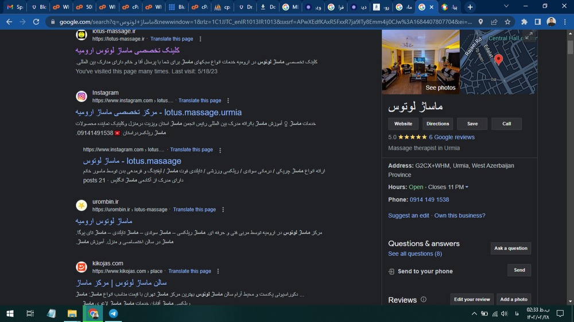Open Task View on taskbar
The width and height of the screenshot is (574, 322).
[x=30, y=313]
